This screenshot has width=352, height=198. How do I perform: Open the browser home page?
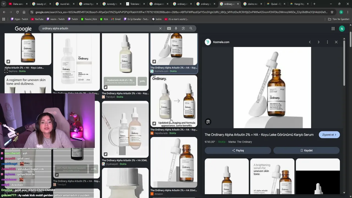coord(24,12)
